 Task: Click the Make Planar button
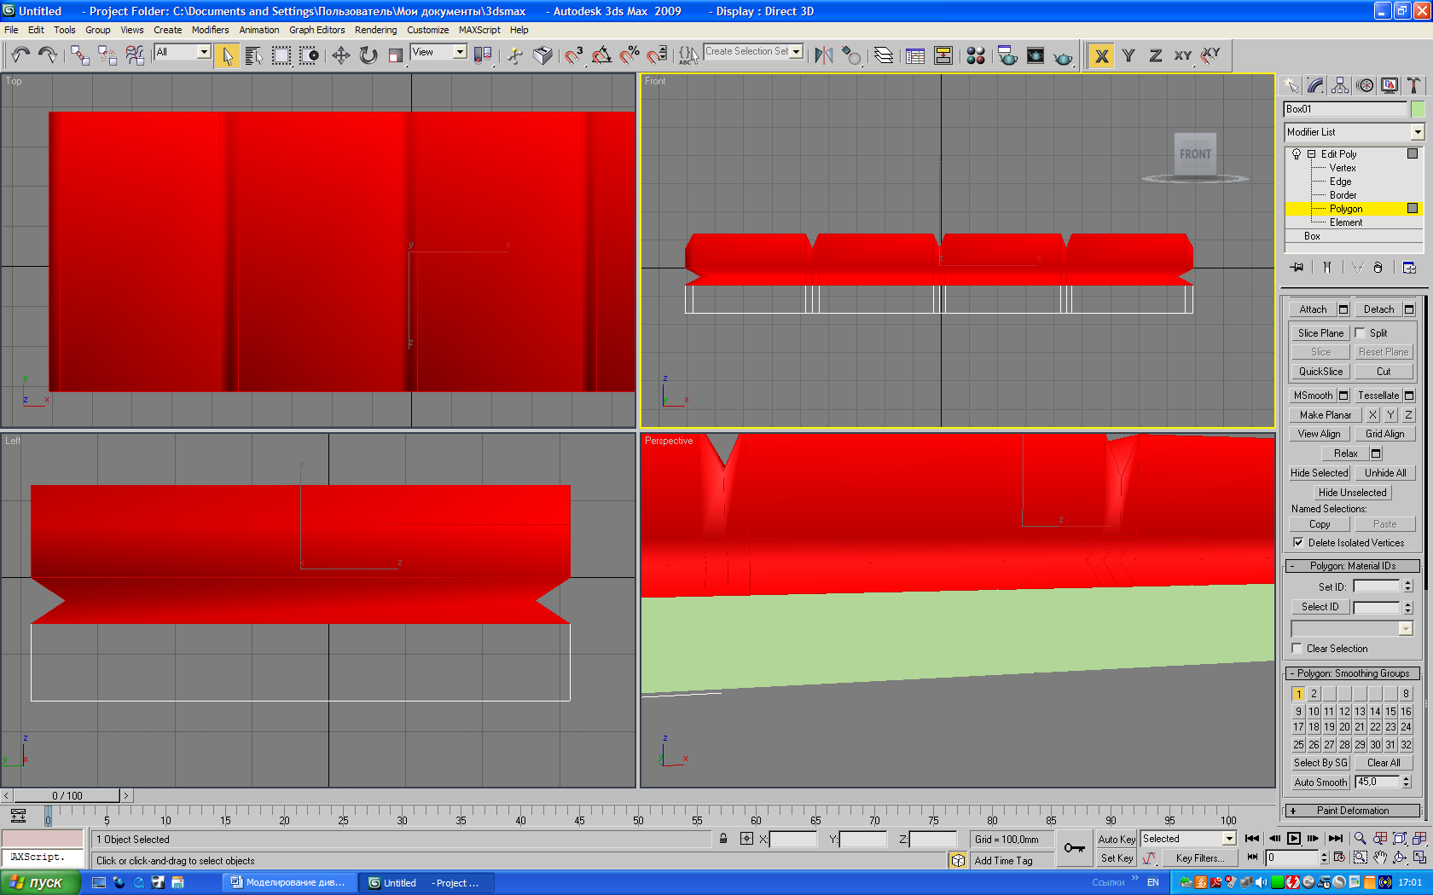pyautogui.click(x=1326, y=415)
